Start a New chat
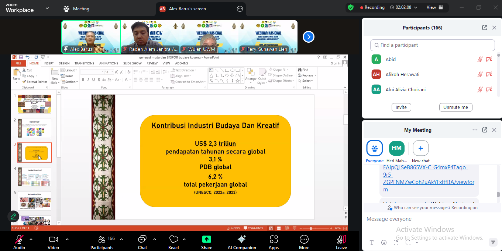 [x=421, y=152]
